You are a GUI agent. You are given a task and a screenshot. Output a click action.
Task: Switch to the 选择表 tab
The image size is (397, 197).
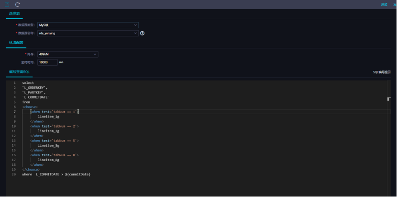tap(14, 13)
